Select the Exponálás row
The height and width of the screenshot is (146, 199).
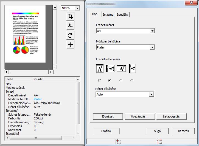(x=40, y=126)
